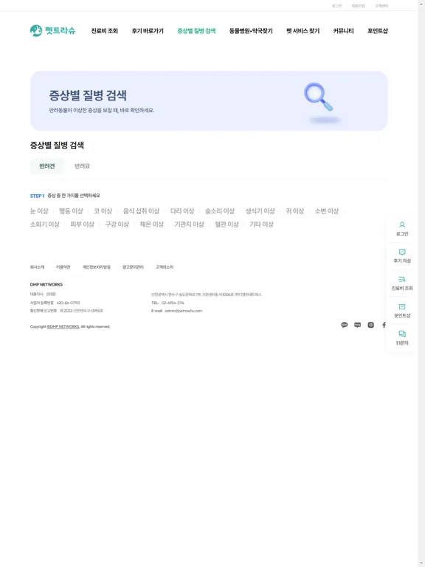Switch to the 반려묘 tab

point(82,166)
